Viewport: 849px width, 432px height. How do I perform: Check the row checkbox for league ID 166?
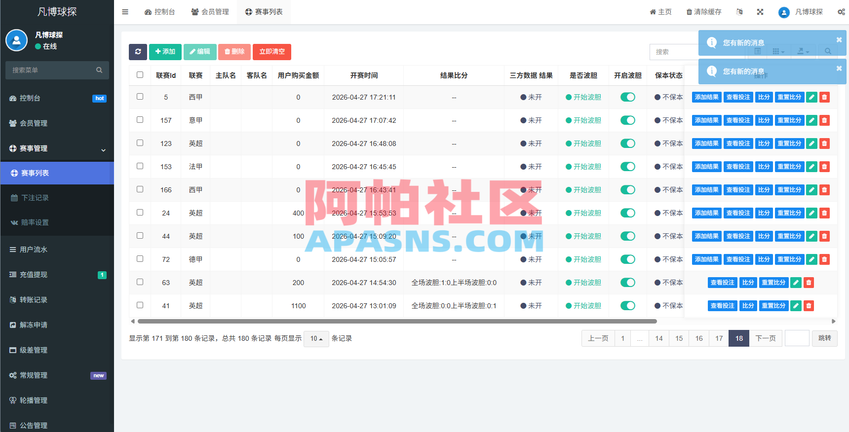tap(140, 189)
